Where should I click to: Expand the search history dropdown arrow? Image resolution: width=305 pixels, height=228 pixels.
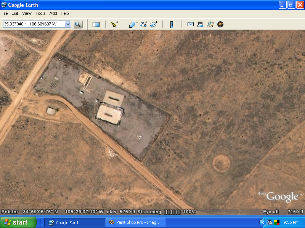pyautogui.click(x=68, y=24)
